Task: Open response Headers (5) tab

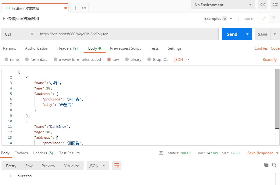Action: click(x=43, y=153)
